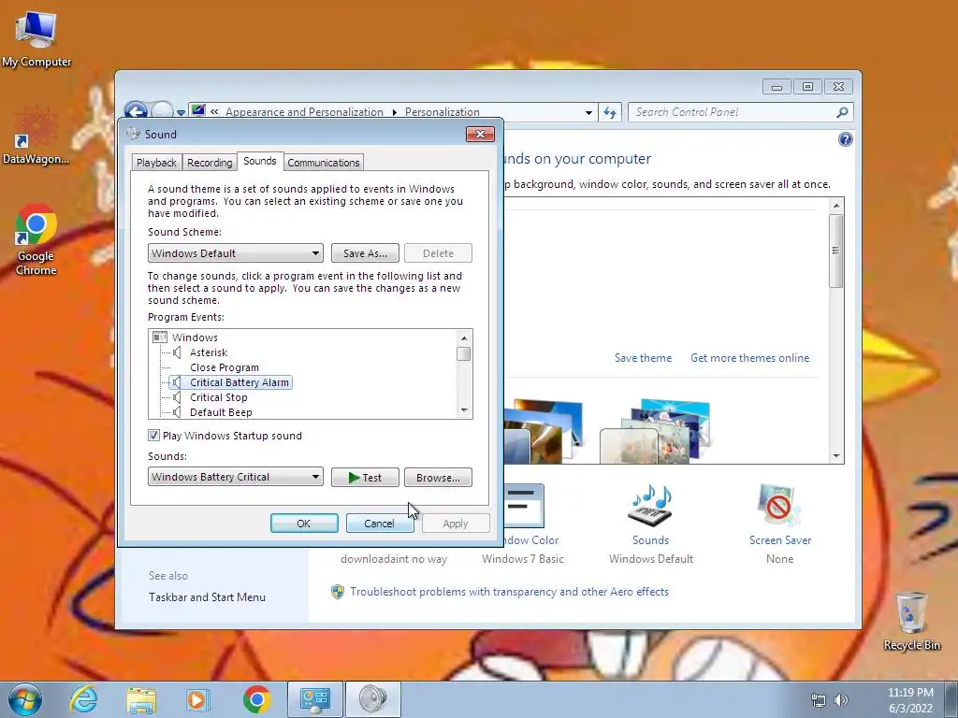
Task: Open Screen Saver icon in Personalization
Action: (x=779, y=506)
